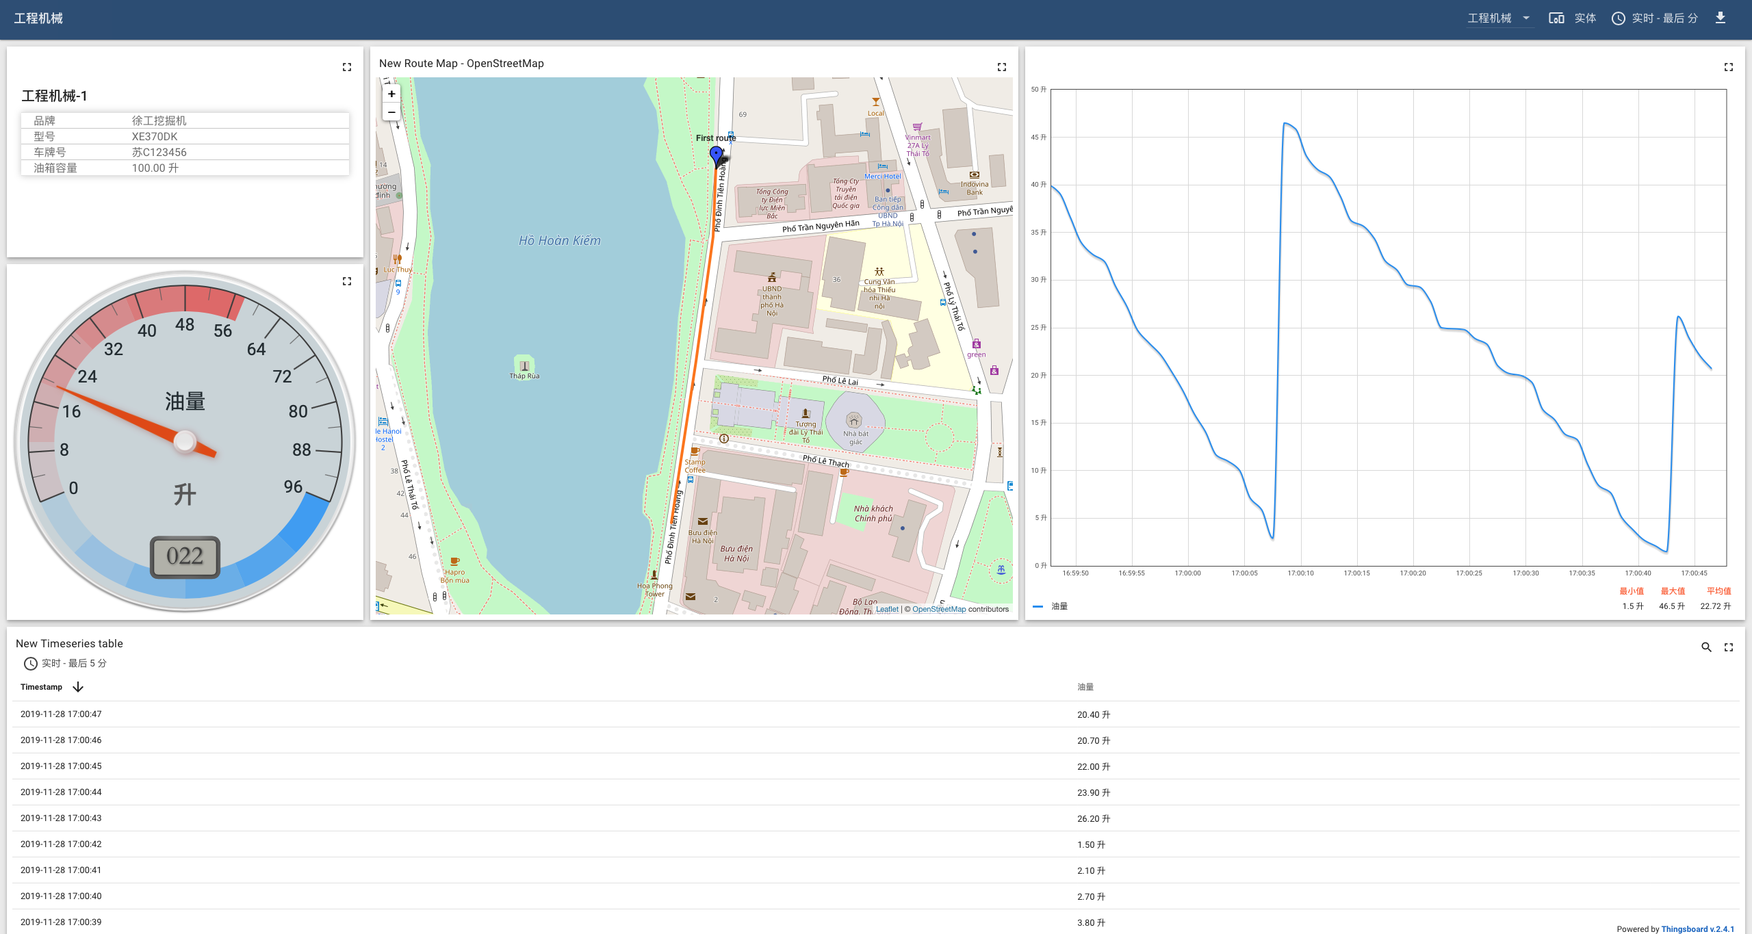
Task: Open the Thingsboard v.2.4.1 link
Action: pyautogui.click(x=1697, y=929)
